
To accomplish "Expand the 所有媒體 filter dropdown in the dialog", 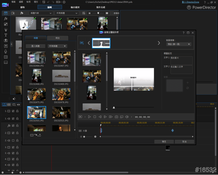I will click(x=57, y=46).
